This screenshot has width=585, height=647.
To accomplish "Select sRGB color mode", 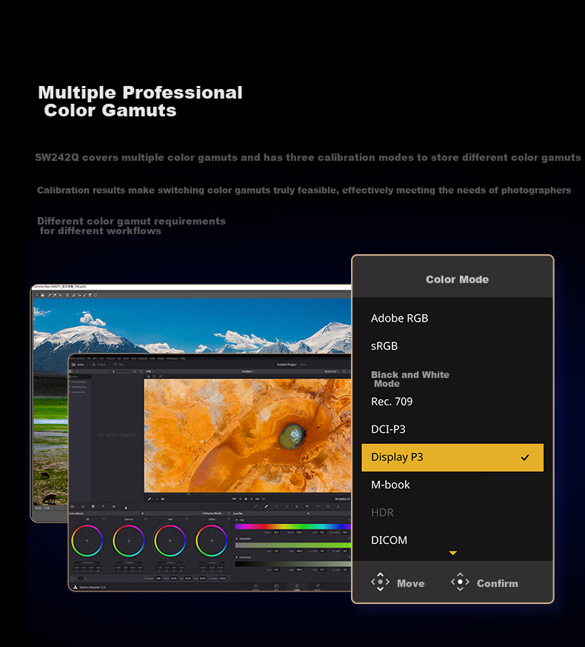I will (x=384, y=346).
